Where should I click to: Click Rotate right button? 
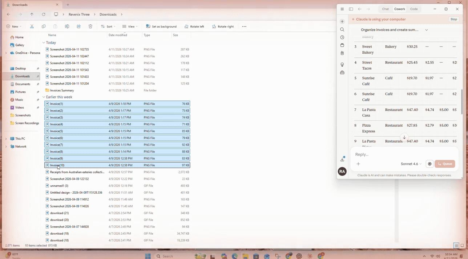point(223,26)
